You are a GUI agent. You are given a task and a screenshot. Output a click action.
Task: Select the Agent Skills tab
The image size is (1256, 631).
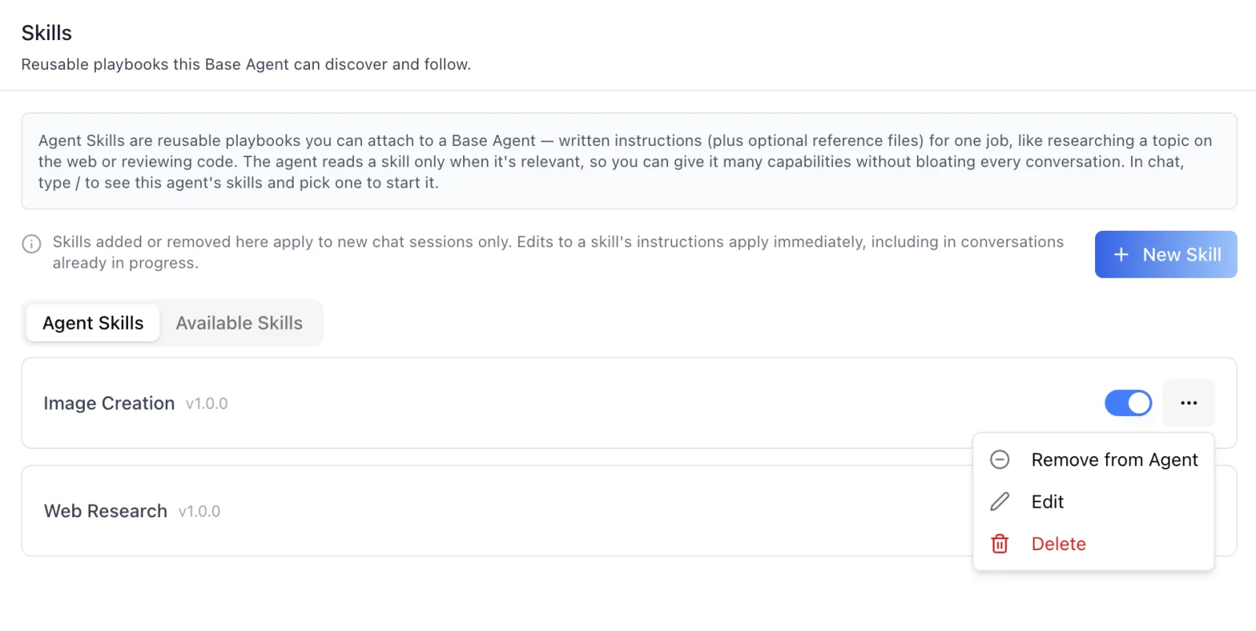point(93,323)
